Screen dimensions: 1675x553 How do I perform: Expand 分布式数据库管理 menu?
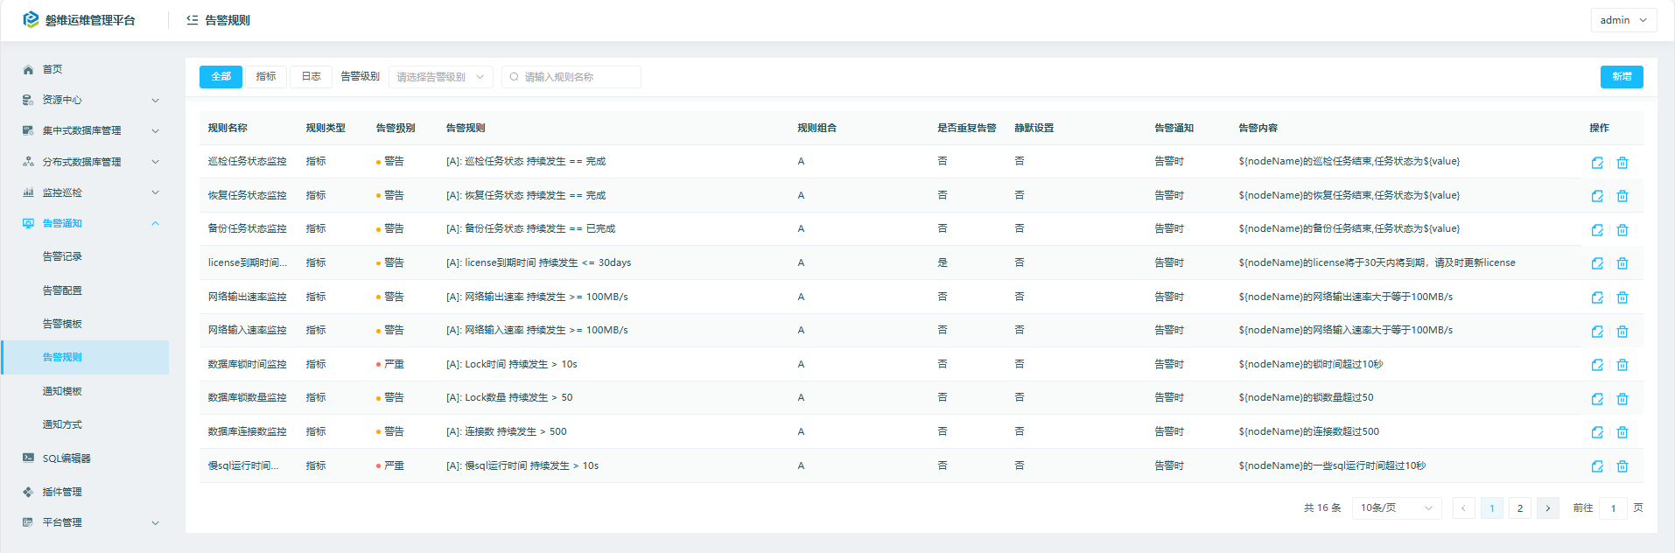(x=85, y=162)
